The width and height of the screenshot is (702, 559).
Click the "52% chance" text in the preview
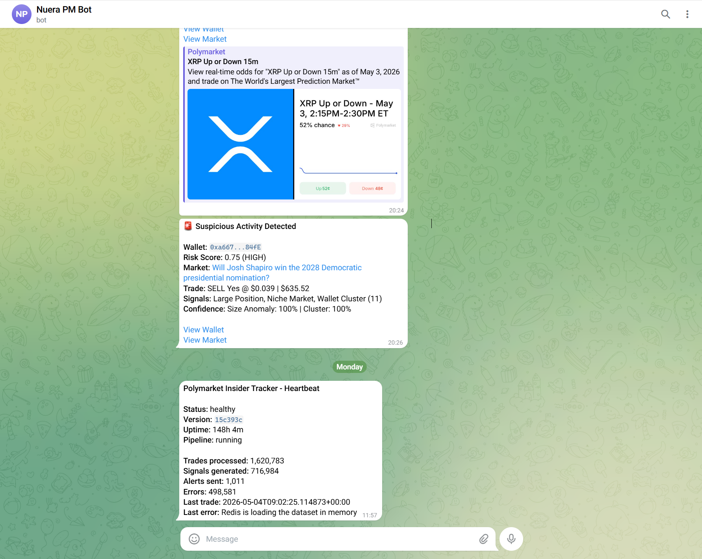click(317, 125)
